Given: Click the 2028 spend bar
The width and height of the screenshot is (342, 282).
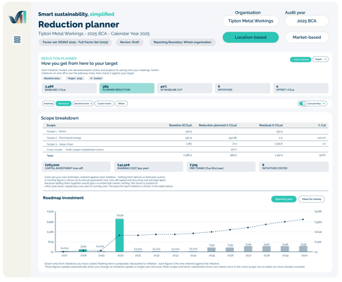Looking at the screenshot, I should pos(83,251).
